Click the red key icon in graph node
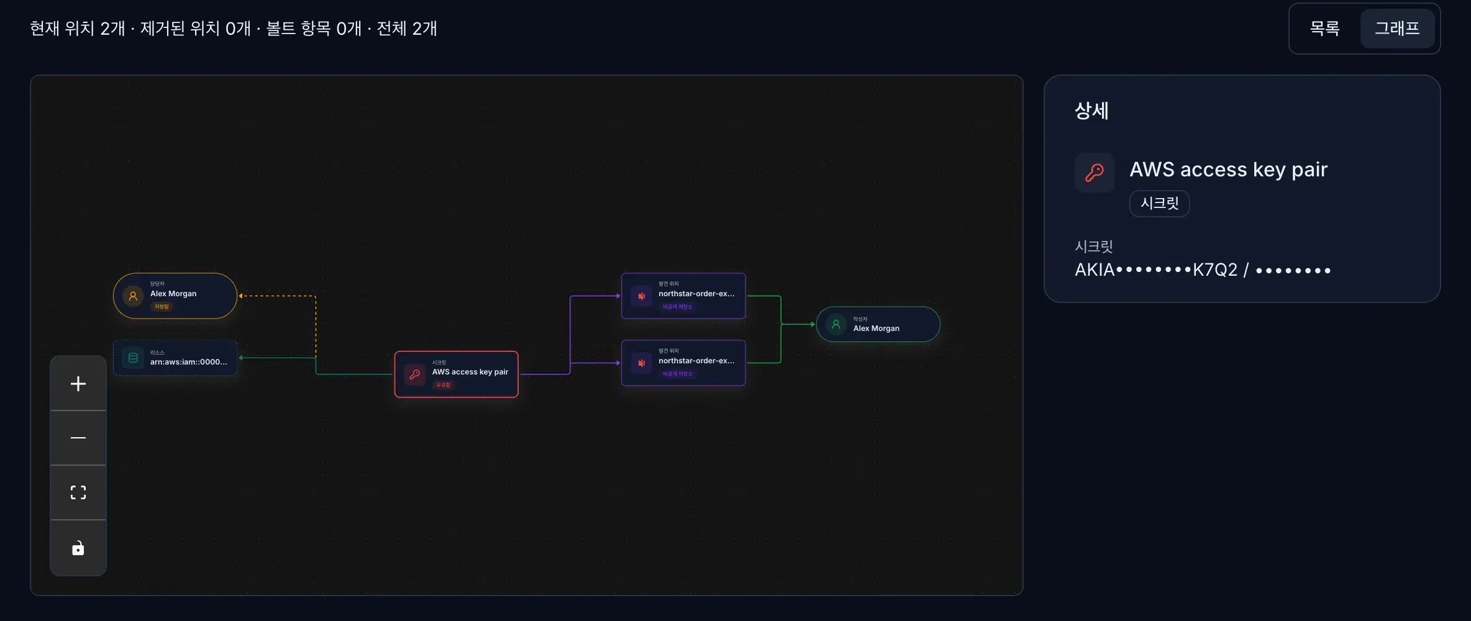 [415, 374]
